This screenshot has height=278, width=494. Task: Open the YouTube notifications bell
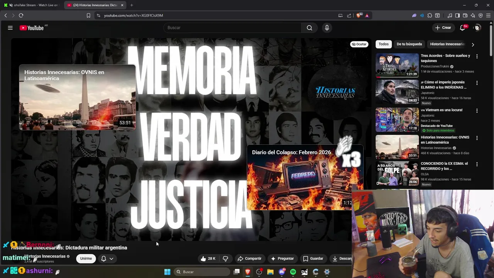click(x=463, y=28)
